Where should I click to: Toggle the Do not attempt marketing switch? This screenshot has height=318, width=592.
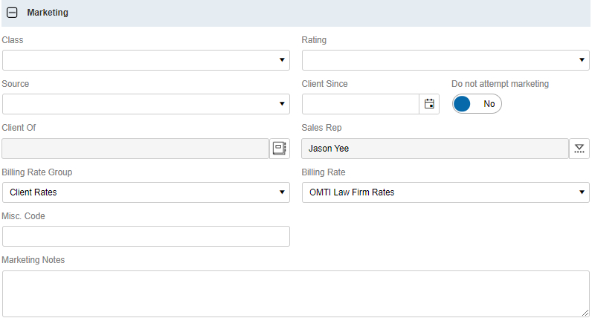(x=477, y=104)
